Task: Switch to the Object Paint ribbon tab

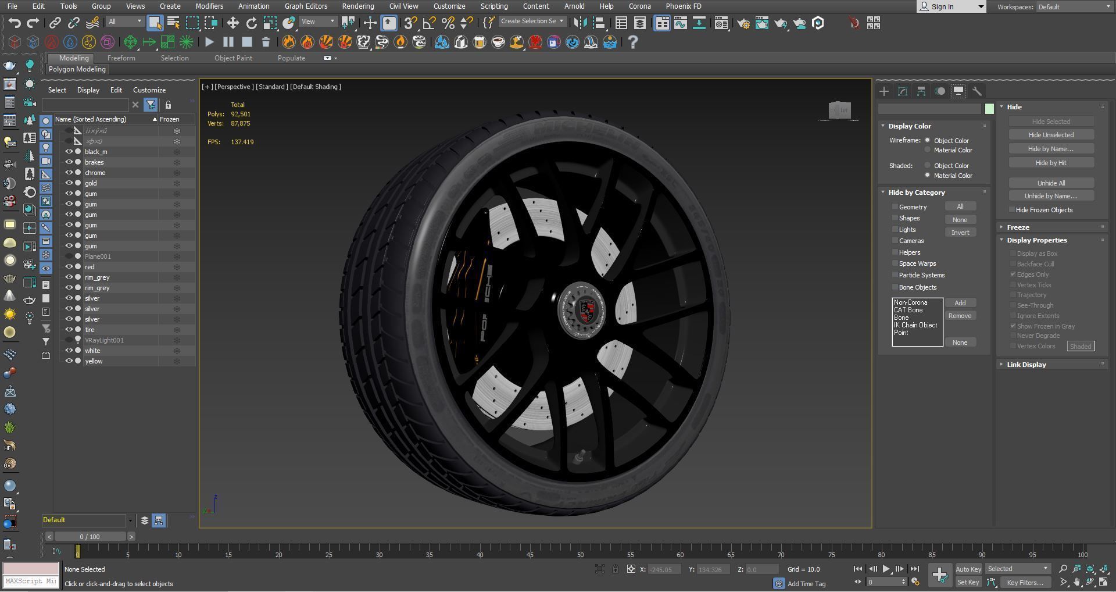Action: pos(233,58)
